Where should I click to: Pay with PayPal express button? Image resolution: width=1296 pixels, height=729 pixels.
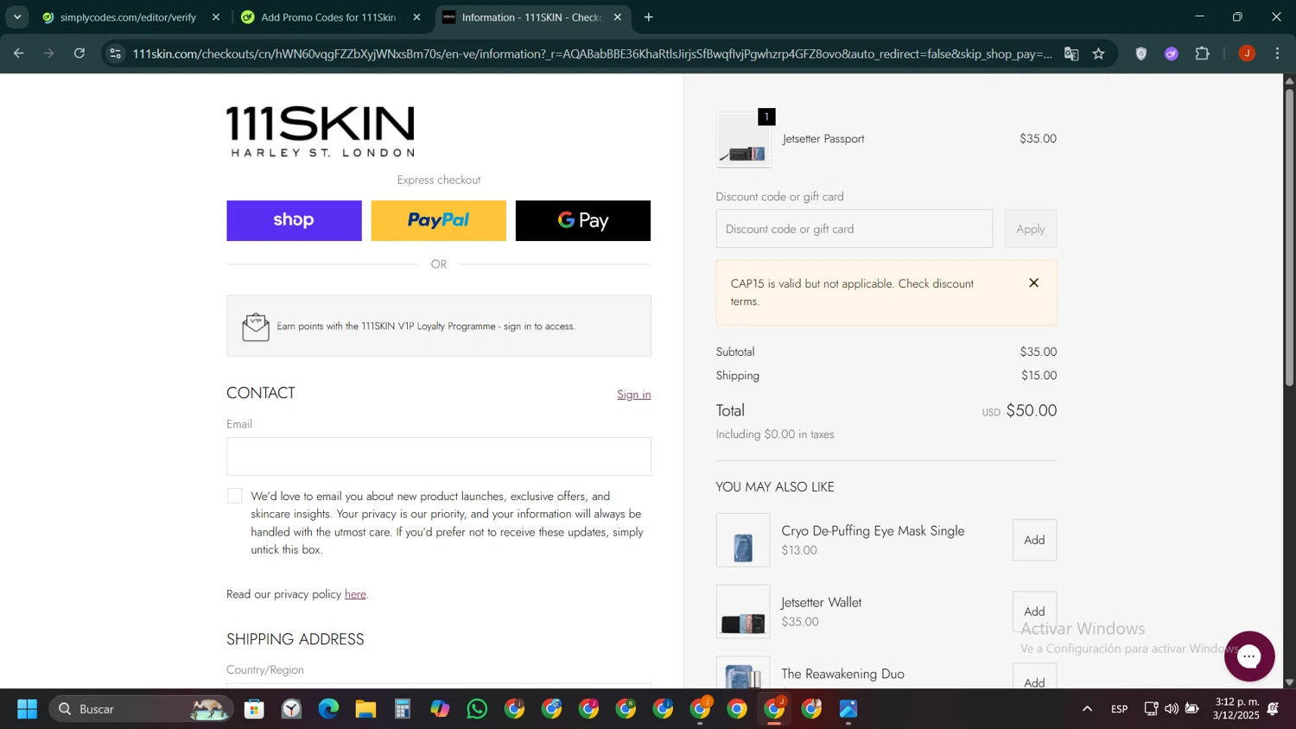[438, 220]
